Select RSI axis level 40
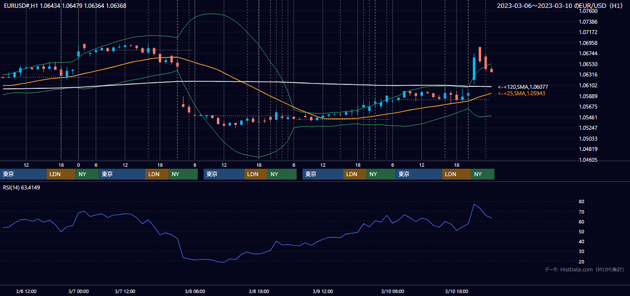 (x=581, y=242)
